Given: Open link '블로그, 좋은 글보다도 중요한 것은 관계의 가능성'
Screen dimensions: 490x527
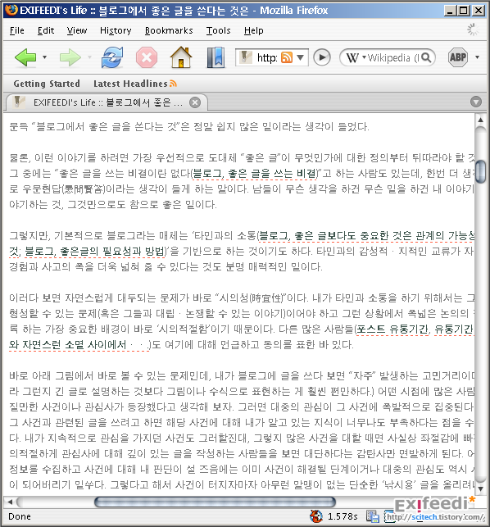Looking at the screenshot, I should click(366, 236).
